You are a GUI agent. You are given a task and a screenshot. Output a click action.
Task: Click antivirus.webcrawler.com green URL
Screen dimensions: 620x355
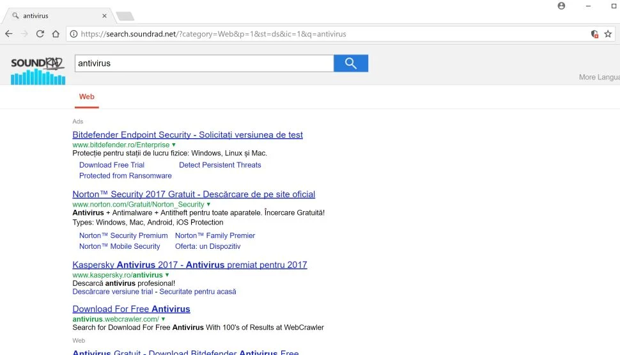pos(116,319)
